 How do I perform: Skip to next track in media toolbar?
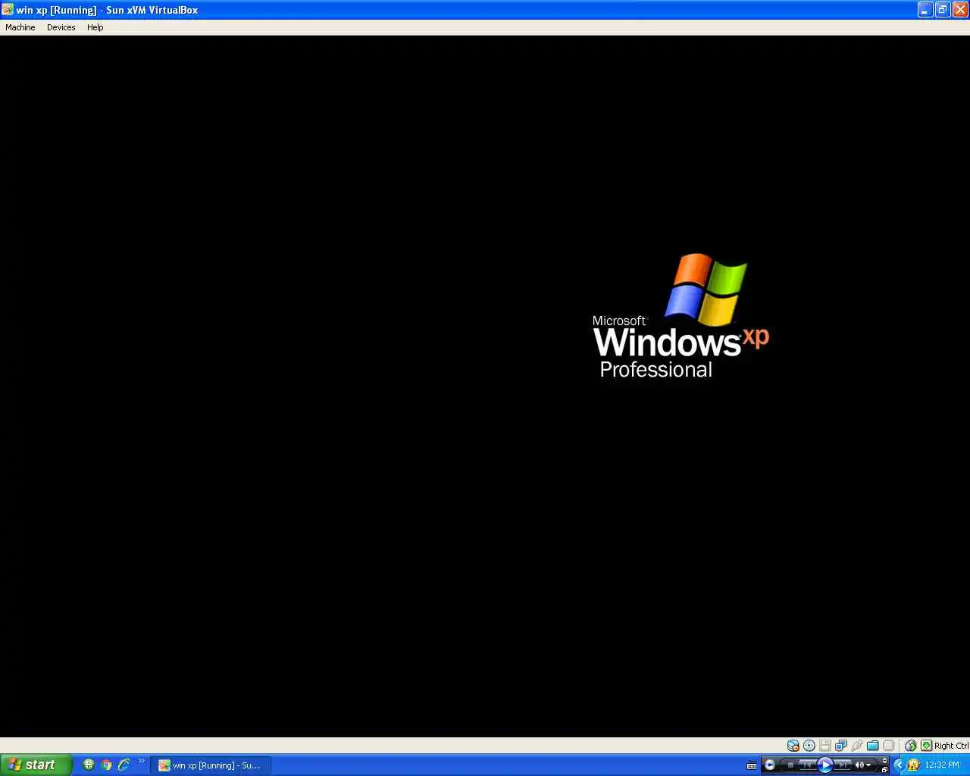pos(843,765)
